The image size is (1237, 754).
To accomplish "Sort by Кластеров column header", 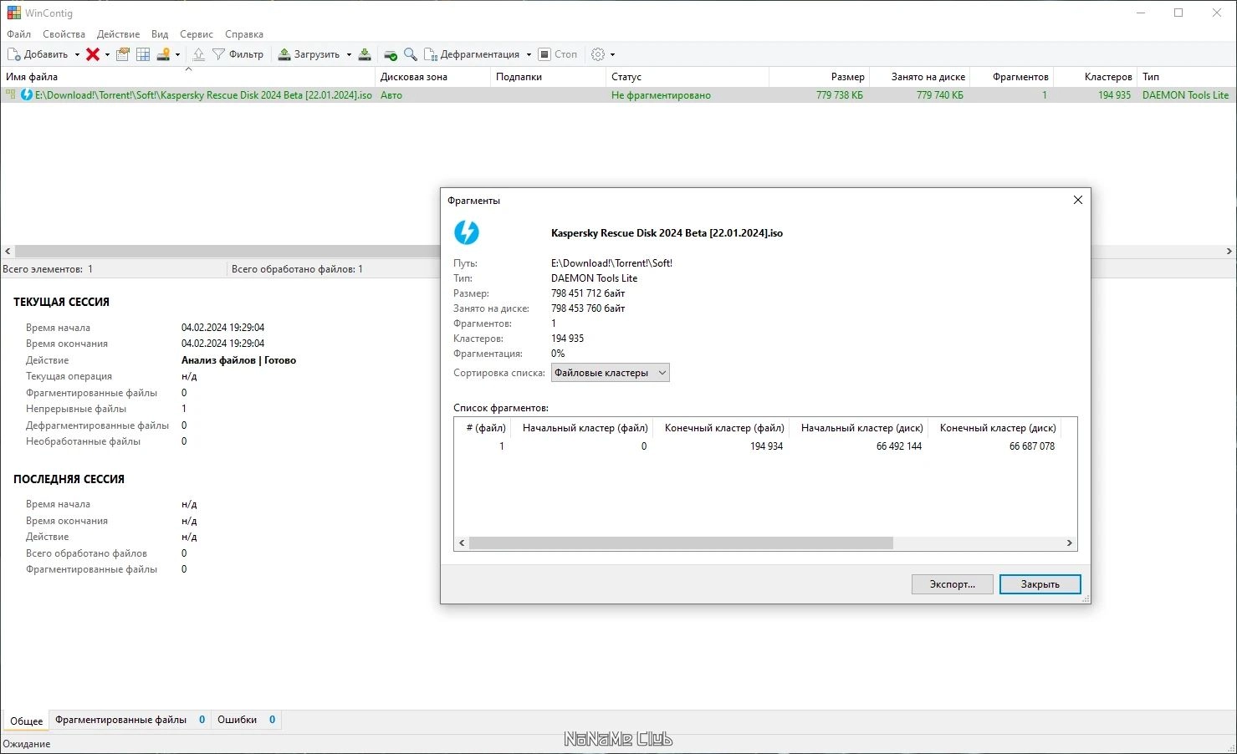I will click(x=1095, y=77).
